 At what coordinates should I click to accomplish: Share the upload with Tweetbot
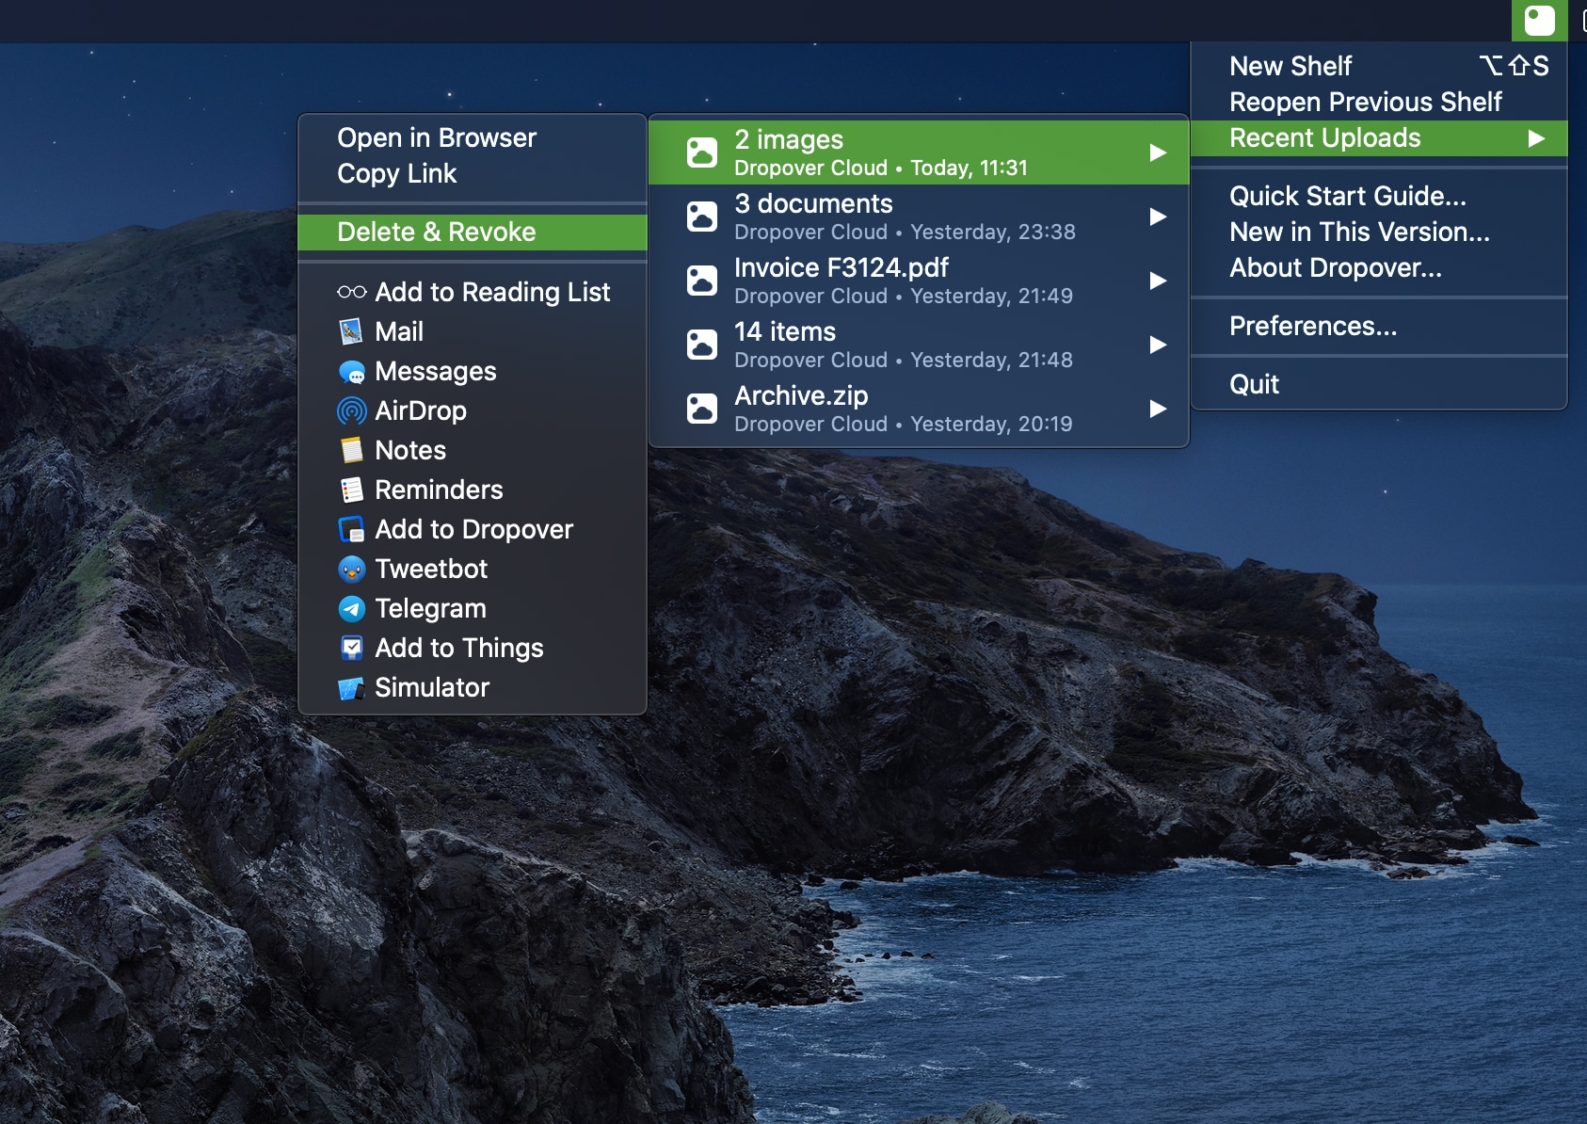coord(473,569)
